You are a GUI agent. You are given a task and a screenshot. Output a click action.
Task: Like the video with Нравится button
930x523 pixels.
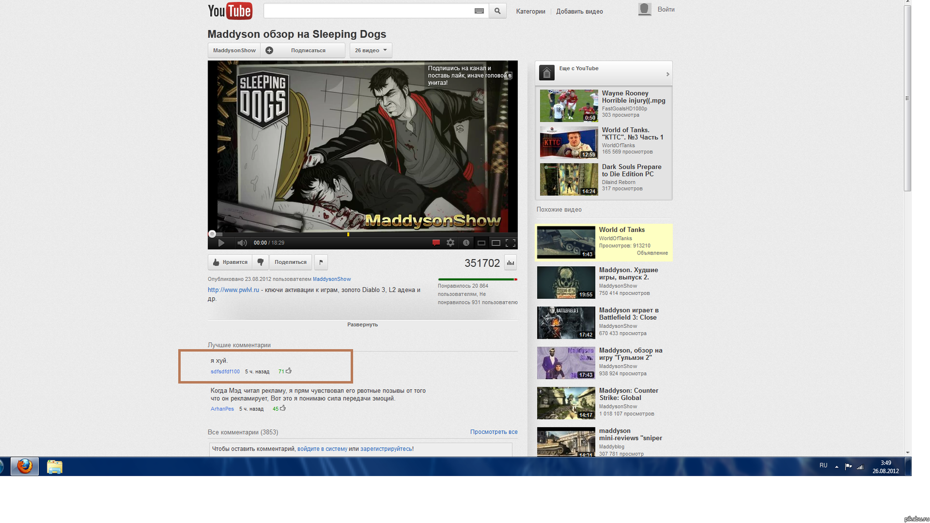coord(230,262)
